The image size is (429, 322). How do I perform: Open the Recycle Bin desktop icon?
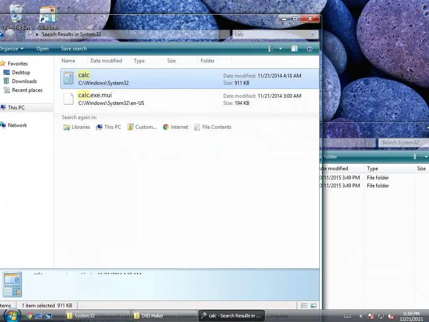tap(16, 17)
